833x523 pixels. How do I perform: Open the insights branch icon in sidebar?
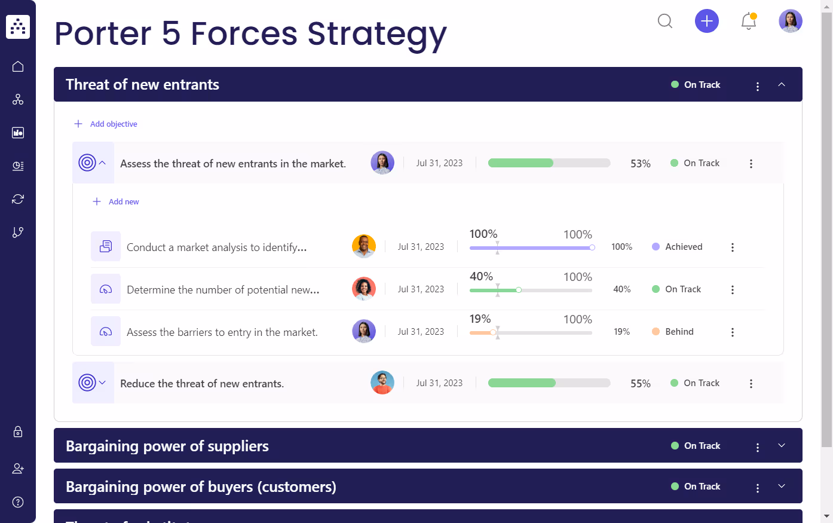pyautogui.click(x=18, y=232)
